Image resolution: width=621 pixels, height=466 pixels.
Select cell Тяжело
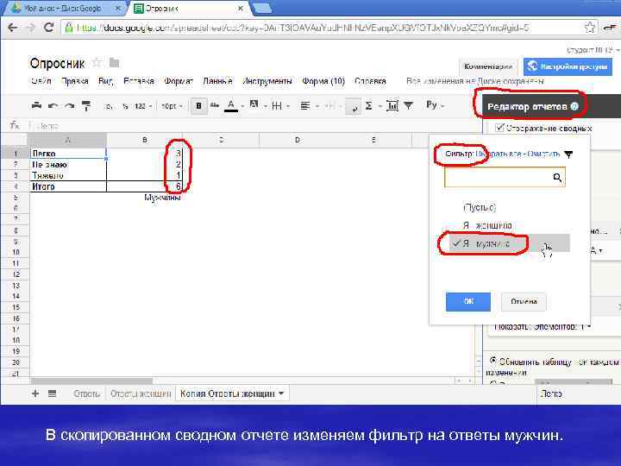68,175
